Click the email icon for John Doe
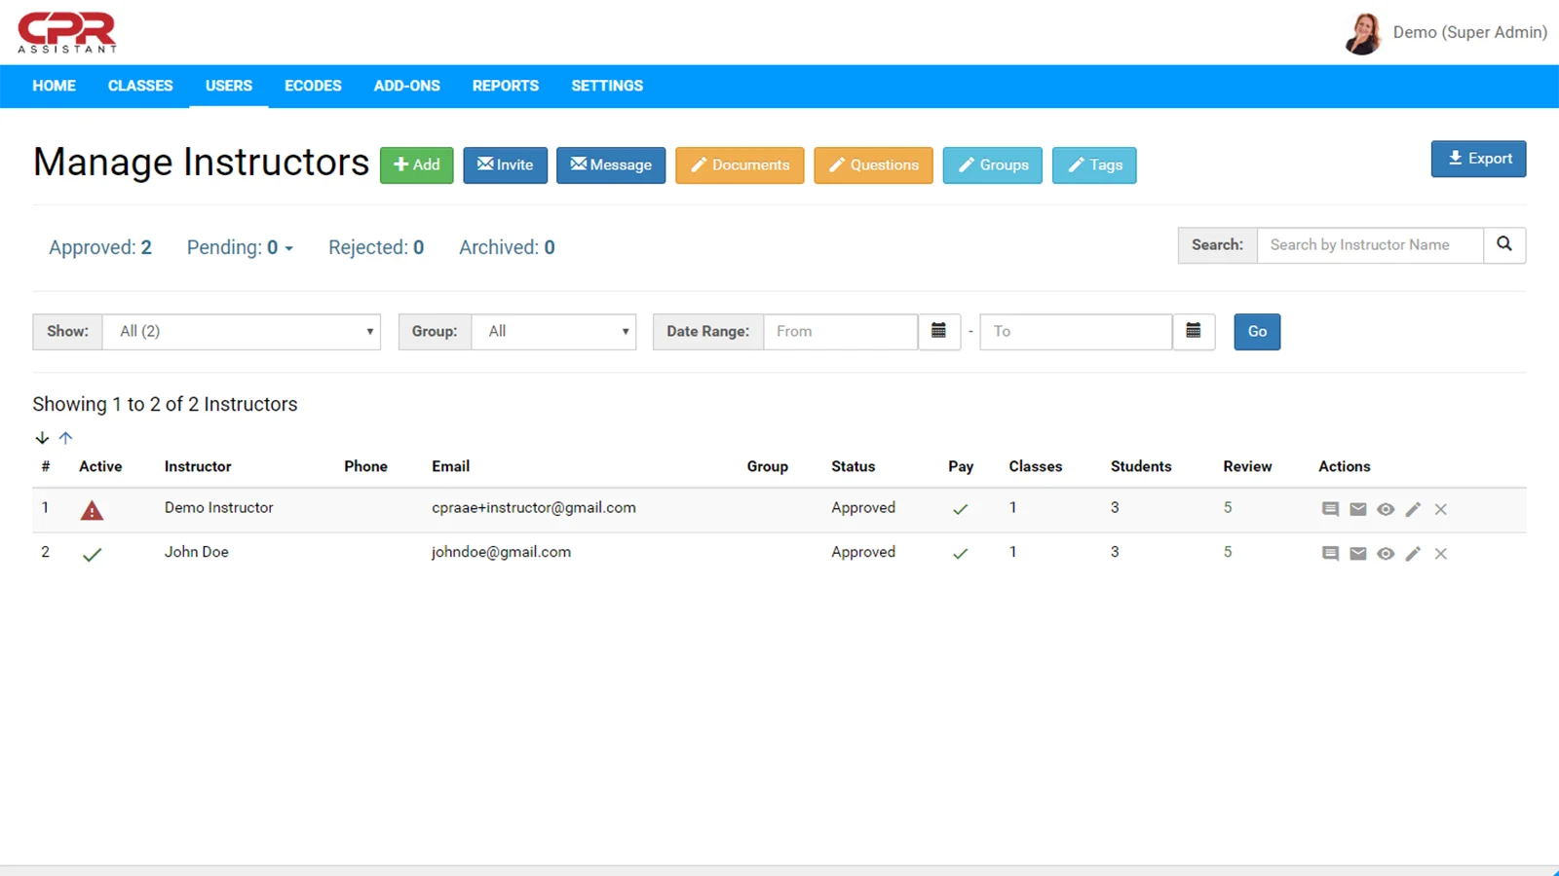Screen dimensions: 1559x876 (x=1357, y=554)
